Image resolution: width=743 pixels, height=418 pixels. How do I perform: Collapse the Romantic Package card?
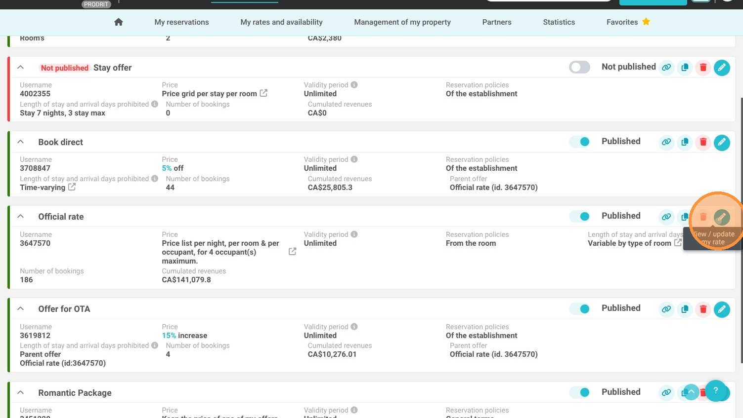(21, 392)
